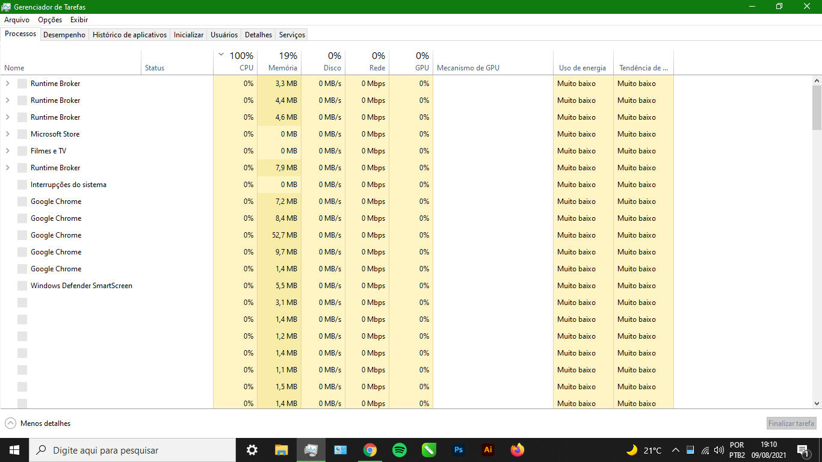
Task: Switch to the Inicializar tab
Action: tap(188, 35)
